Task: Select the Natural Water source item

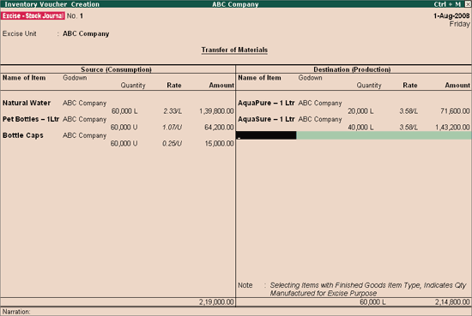Action: (x=27, y=103)
